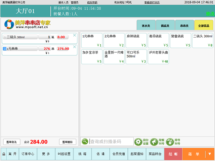Click the lock icon at bottom left
Viewport: 215px width, 161px height.
(x=4, y=154)
